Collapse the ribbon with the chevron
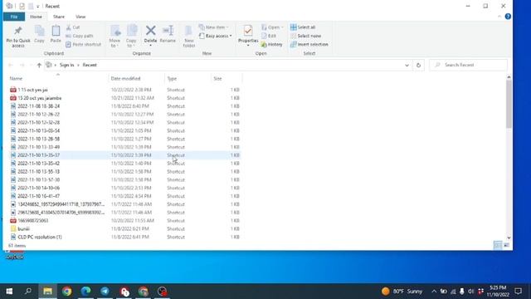The image size is (531, 299). coord(499,17)
